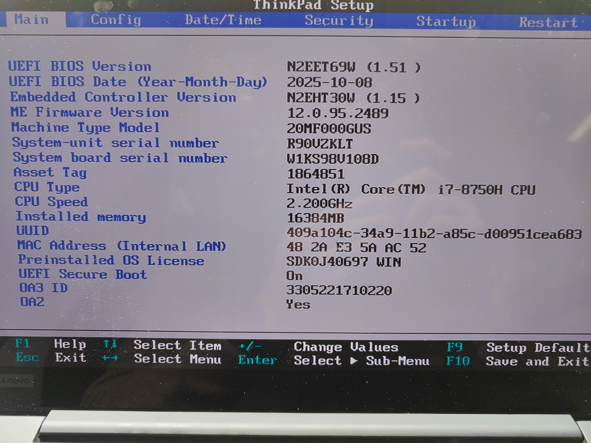Click the "Setup Defaults" footer hint

[539, 348]
